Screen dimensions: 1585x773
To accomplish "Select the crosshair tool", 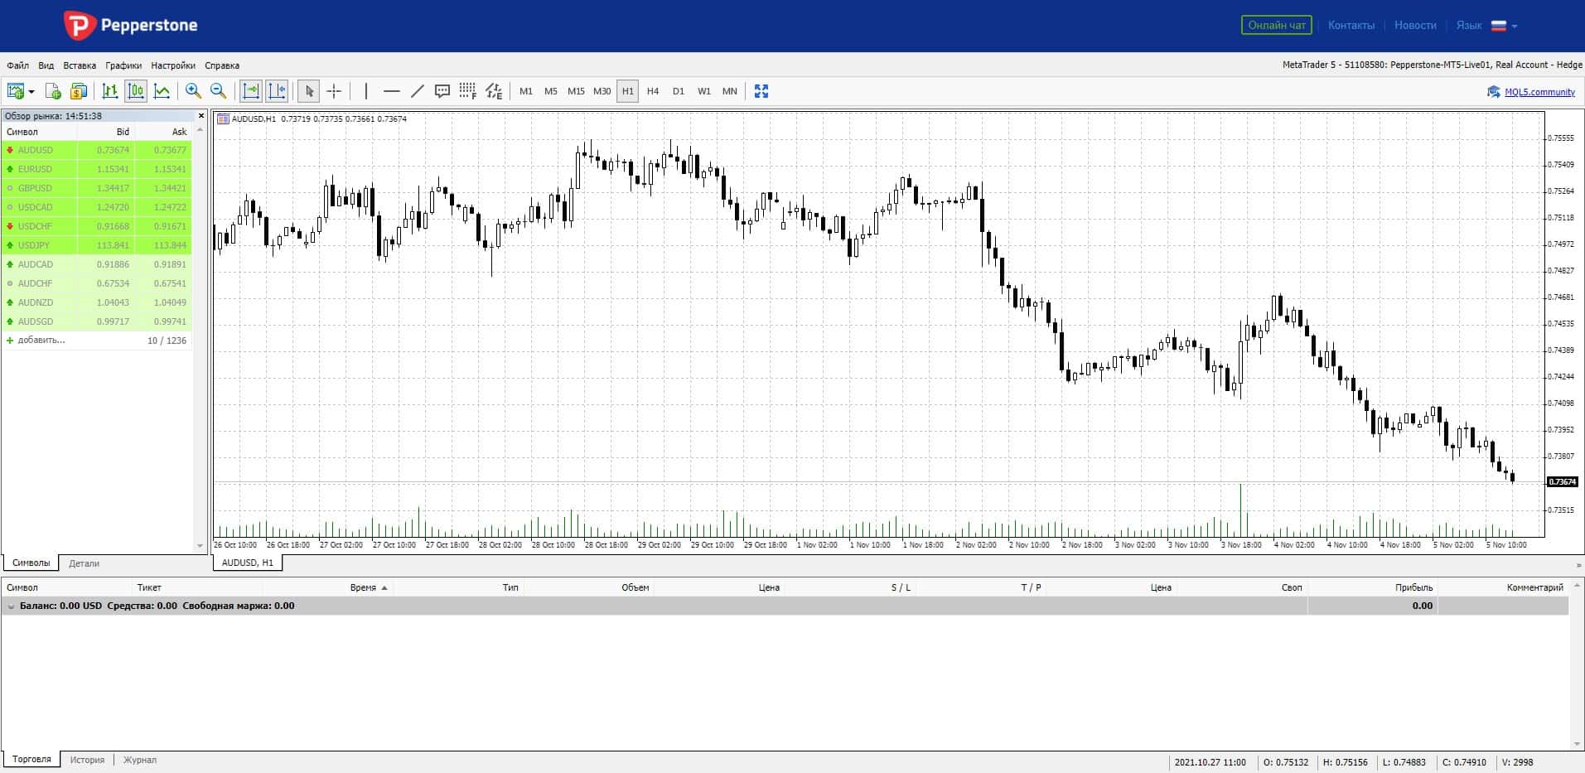I will (x=334, y=91).
